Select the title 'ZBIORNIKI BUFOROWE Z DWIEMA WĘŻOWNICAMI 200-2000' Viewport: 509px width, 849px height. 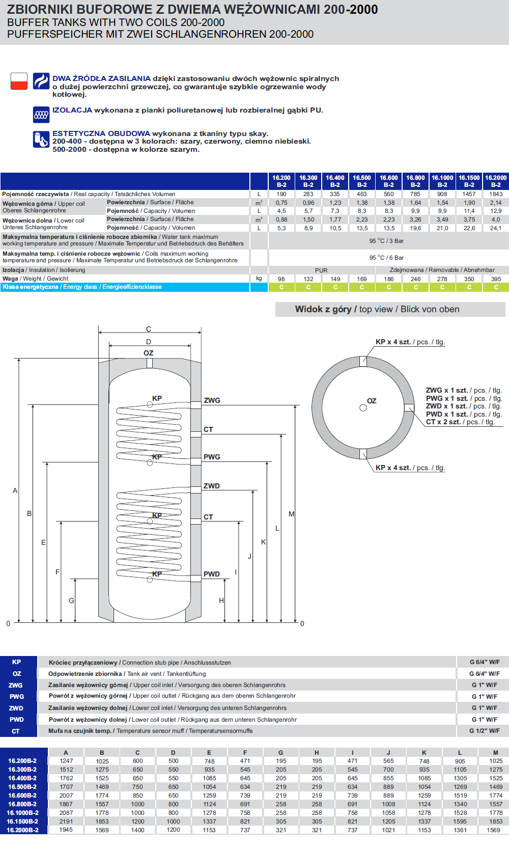click(192, 9)
